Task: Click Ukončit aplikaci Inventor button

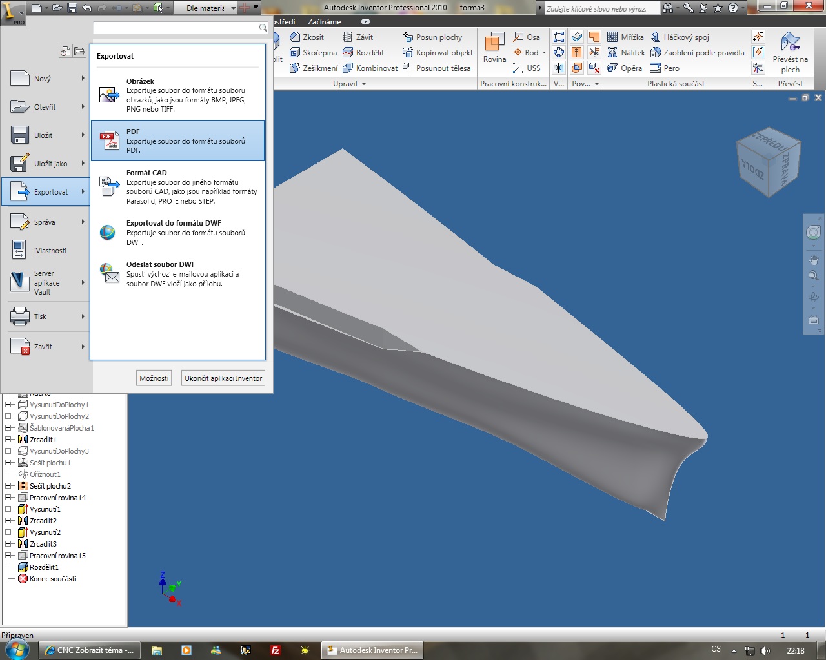Action: [223, 378]
